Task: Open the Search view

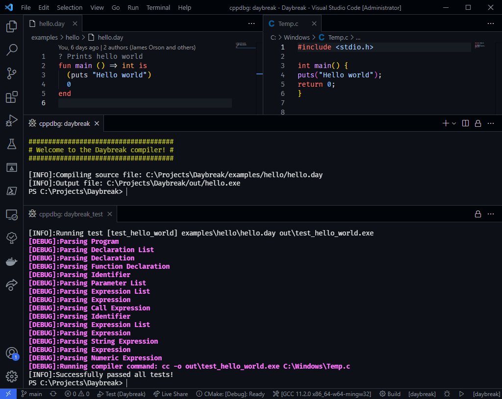Action: pos(12,50)
